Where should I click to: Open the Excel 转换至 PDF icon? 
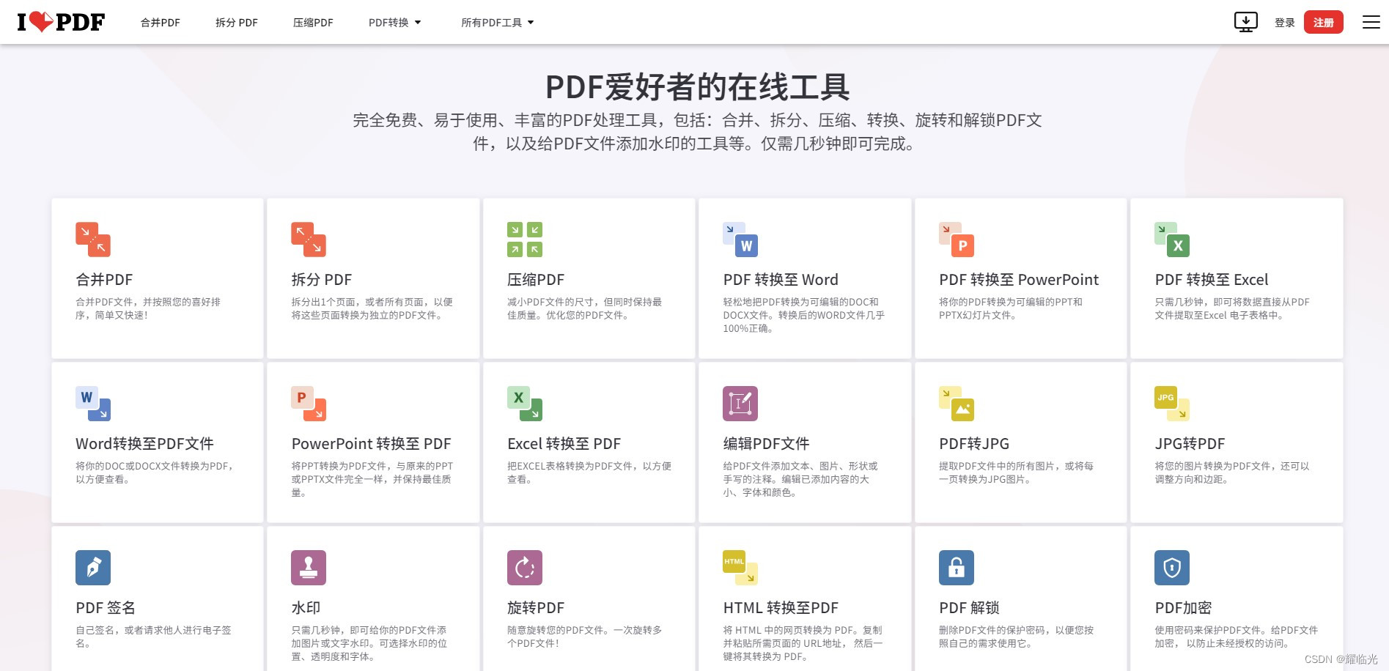[x=525, y=404]
